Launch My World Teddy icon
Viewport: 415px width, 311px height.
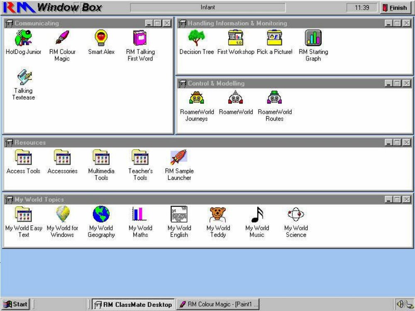[x=218, y=214]
